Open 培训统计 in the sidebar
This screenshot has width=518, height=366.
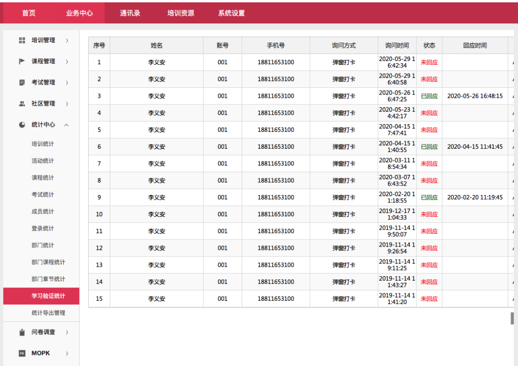click(43, 144)
